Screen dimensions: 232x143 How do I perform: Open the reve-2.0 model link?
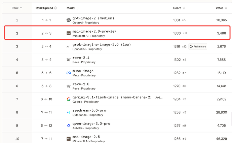tap(81, 84)
